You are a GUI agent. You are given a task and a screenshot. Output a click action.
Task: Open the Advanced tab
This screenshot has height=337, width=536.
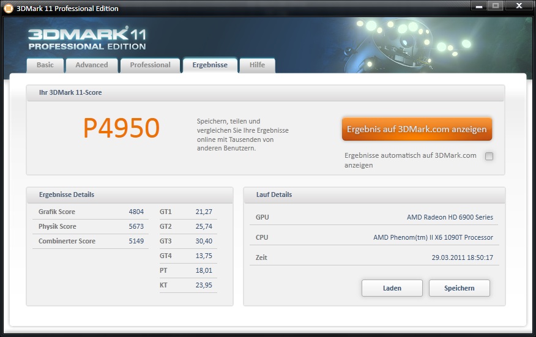[92, 65]
